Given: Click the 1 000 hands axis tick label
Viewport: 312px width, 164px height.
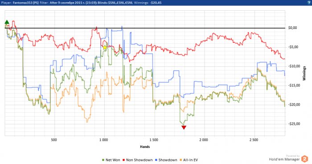Looking at the screenshot, I should [104, 140].
